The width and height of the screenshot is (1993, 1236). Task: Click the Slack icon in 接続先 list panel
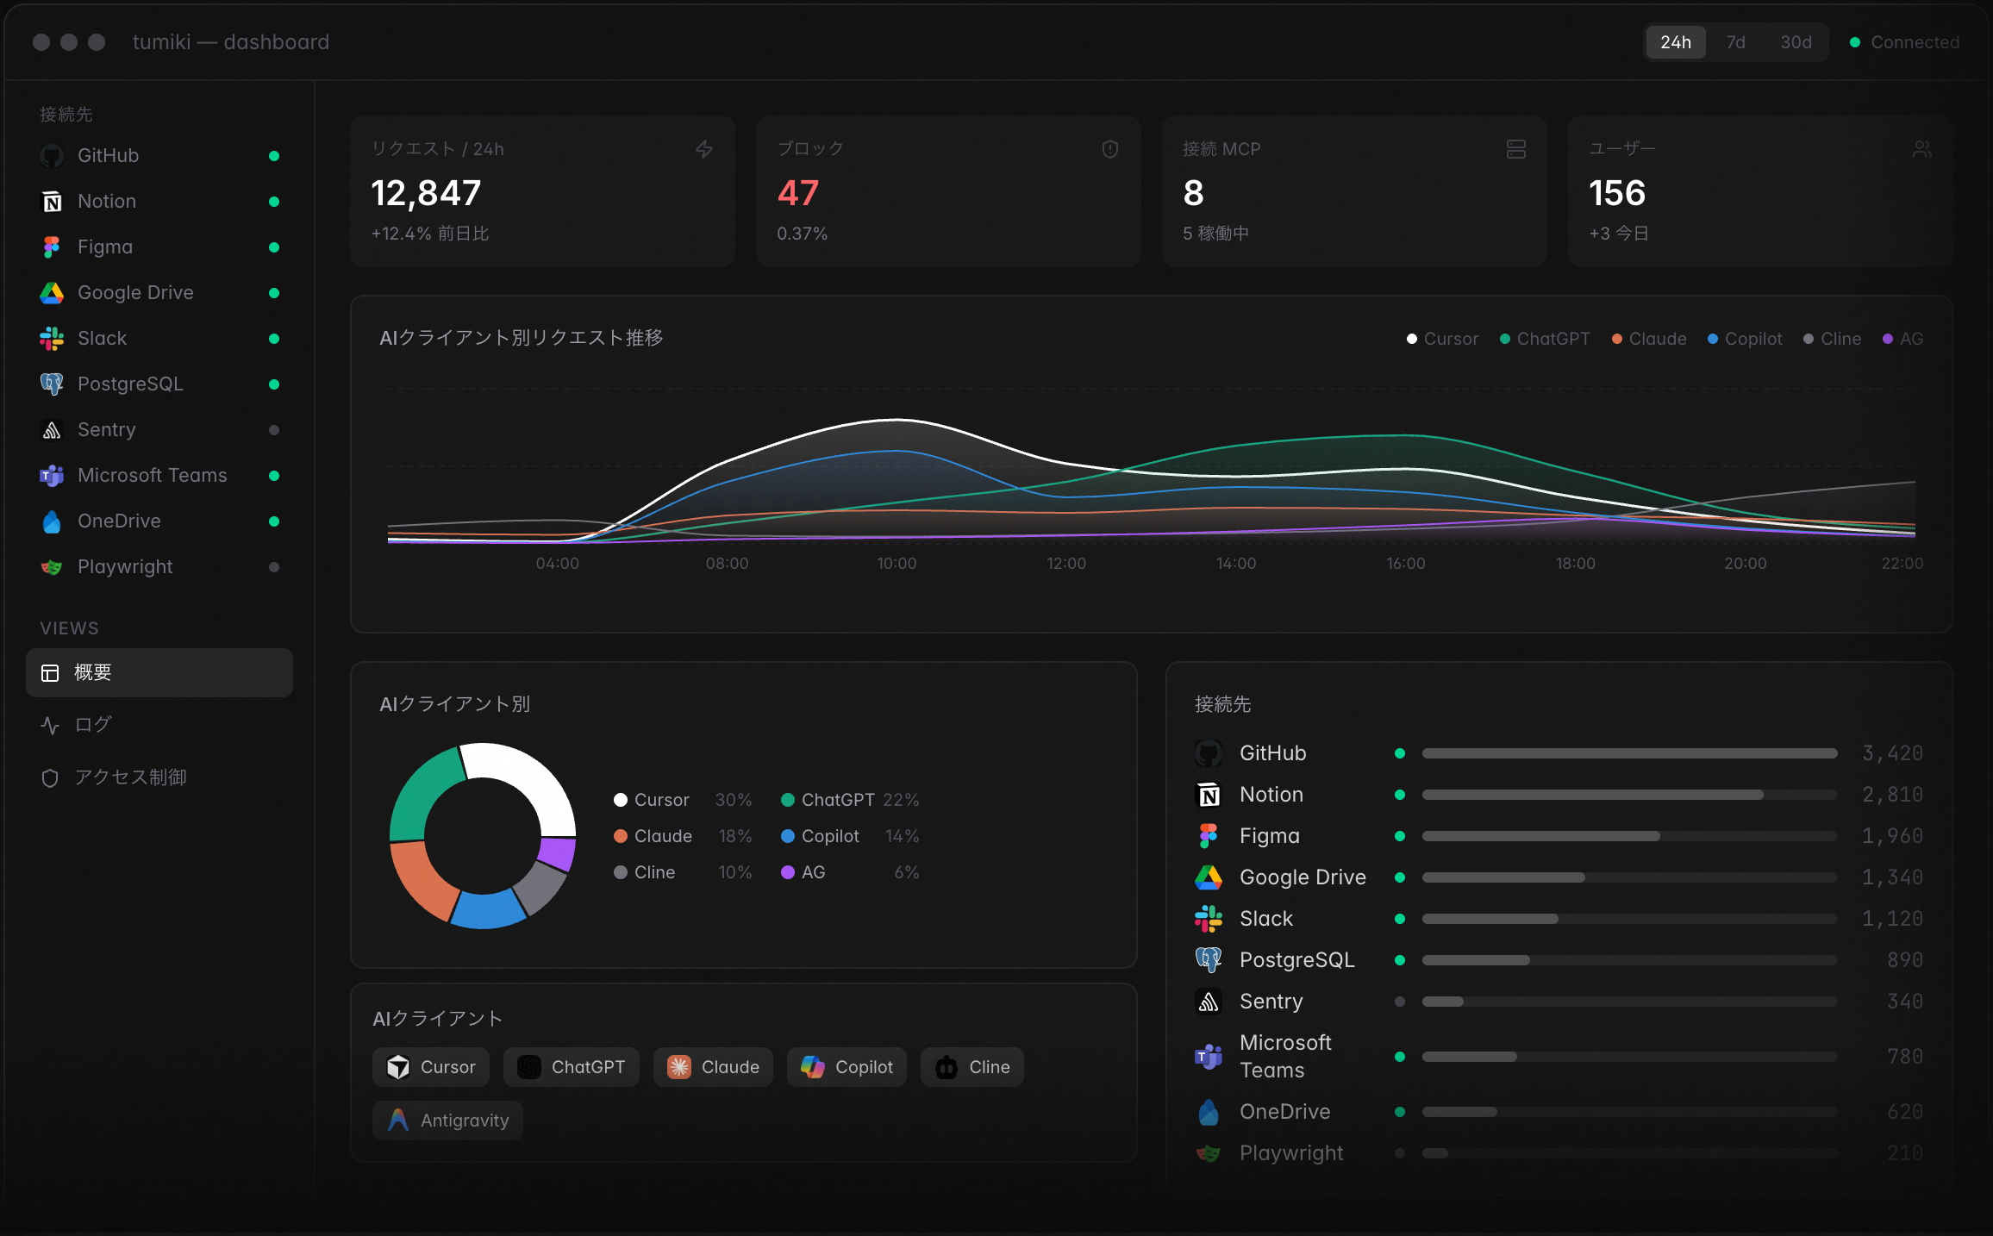pyautogui.click(x=1209, y=919)
